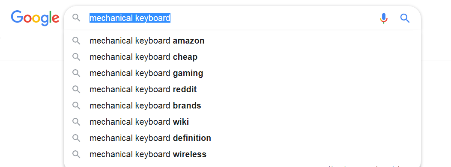Image resolution: width=451 pixels, height=167 pixels.
Task: Click magnifier icon beside the wireless suggestion
Action: 76,154
